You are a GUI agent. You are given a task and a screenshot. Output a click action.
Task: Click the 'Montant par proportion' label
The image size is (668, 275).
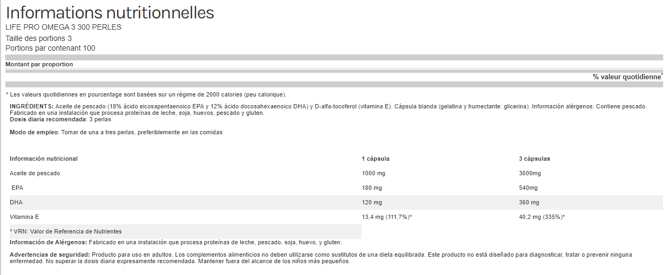tap(39, 64)
